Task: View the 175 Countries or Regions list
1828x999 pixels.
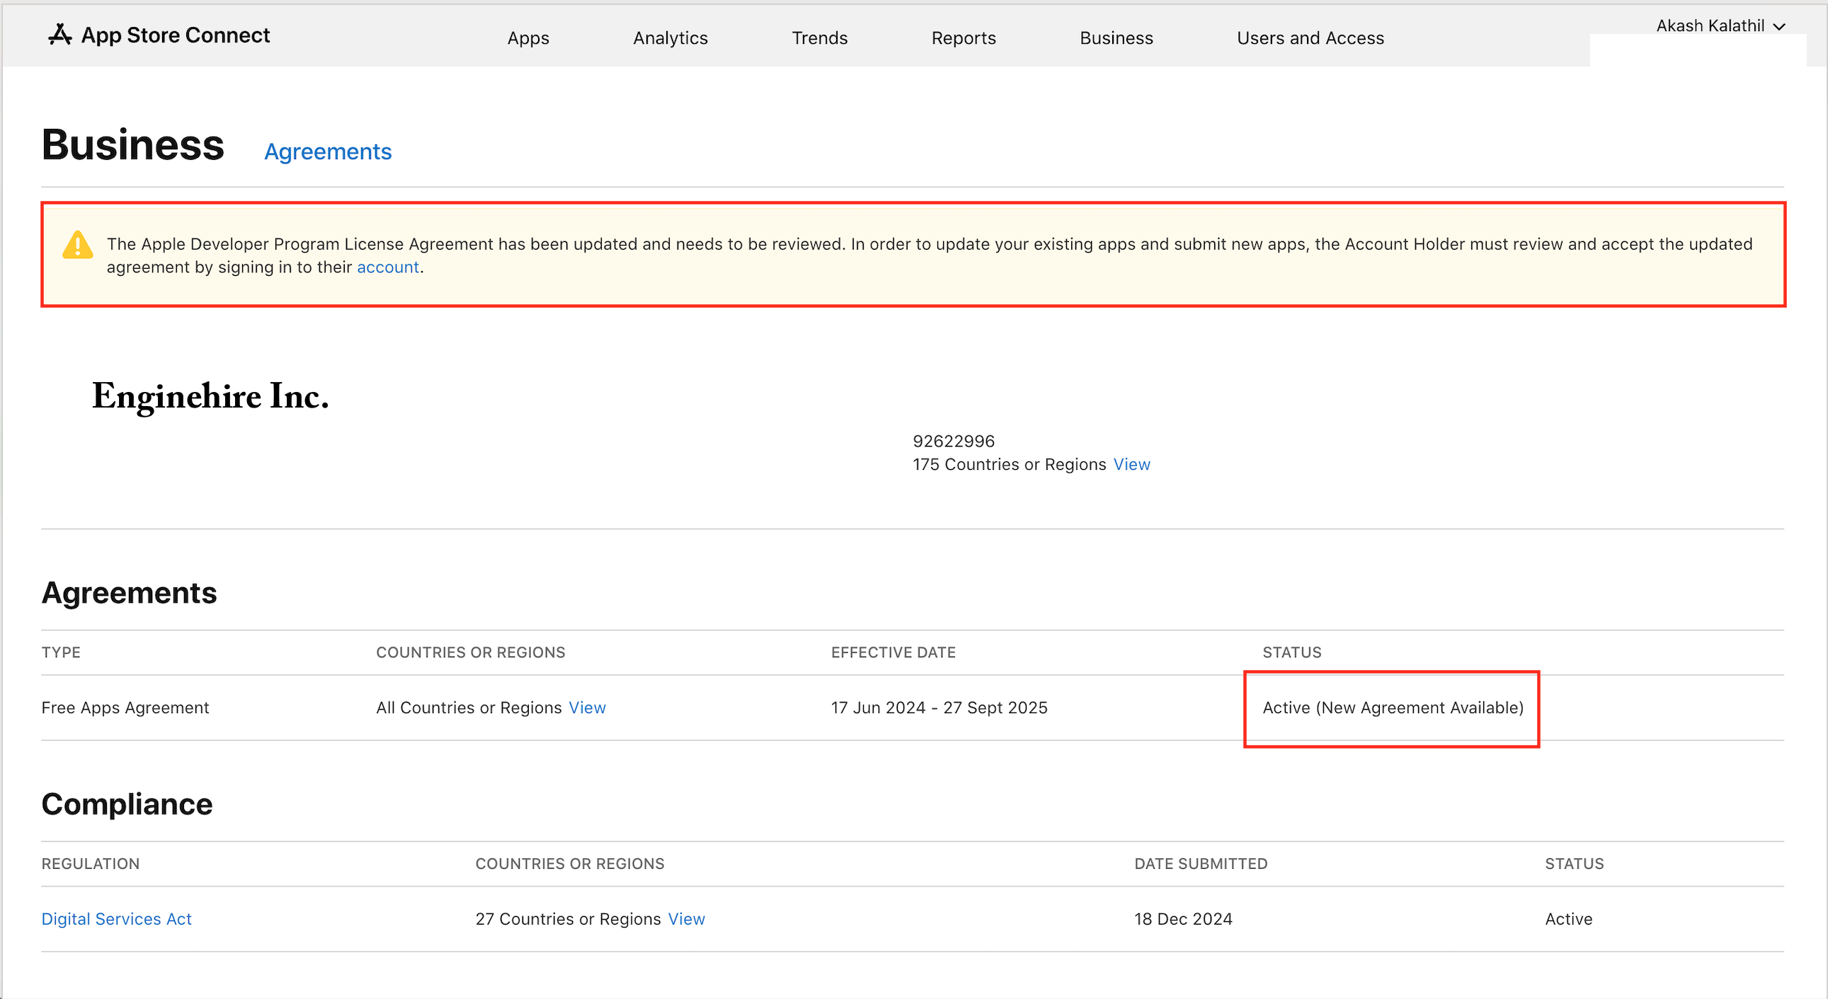Action: [1131, 464]
